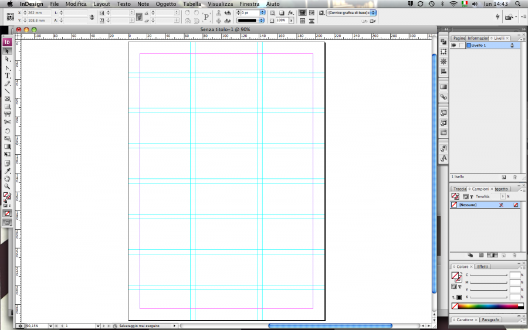Hide Livello 1 with the eye icon
The height and width of the screenshot is (330, 528).
pyautogui.click(x=453, y=45)
